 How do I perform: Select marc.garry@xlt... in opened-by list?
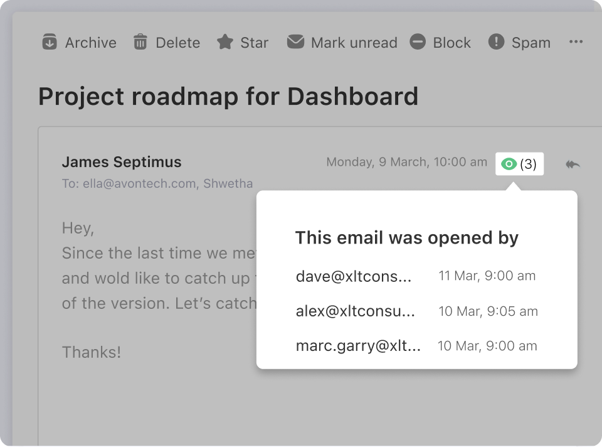tap(358, 346)
